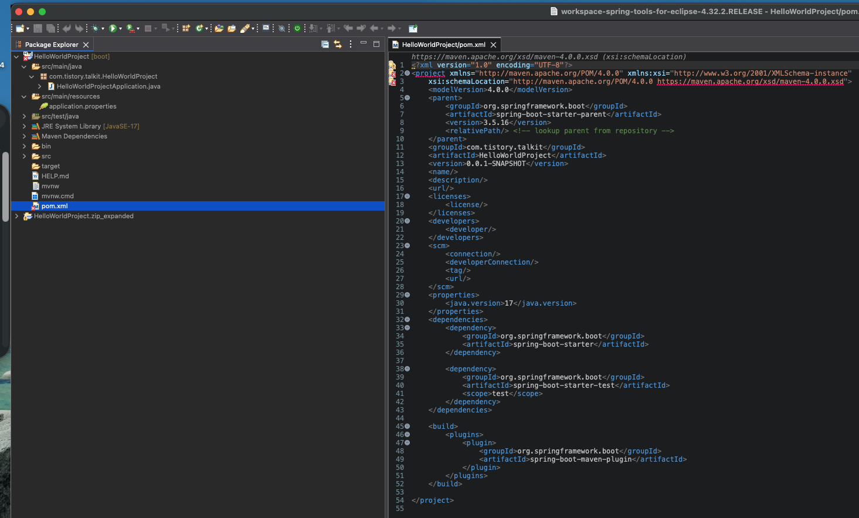Start Debug with the bug icon
The image size is (859, 518).
[95, 28]
